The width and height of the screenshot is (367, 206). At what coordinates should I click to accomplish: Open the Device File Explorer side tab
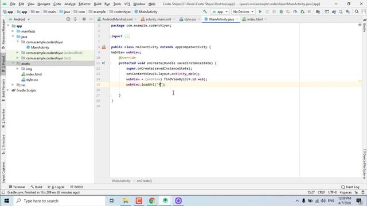[x=365, y=164]
